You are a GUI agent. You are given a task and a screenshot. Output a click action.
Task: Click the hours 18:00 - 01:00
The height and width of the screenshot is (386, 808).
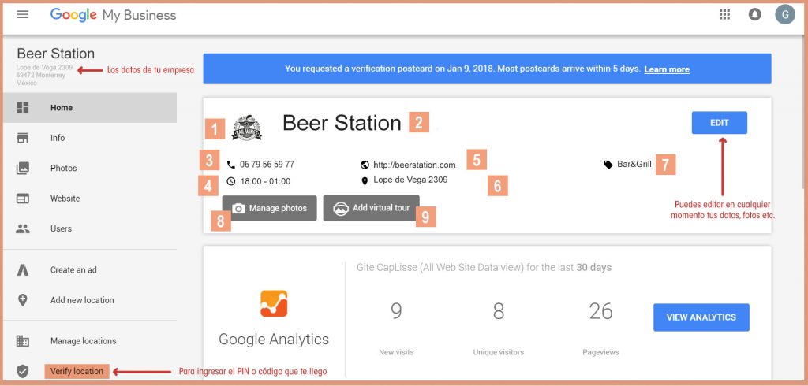click(265, 181)
